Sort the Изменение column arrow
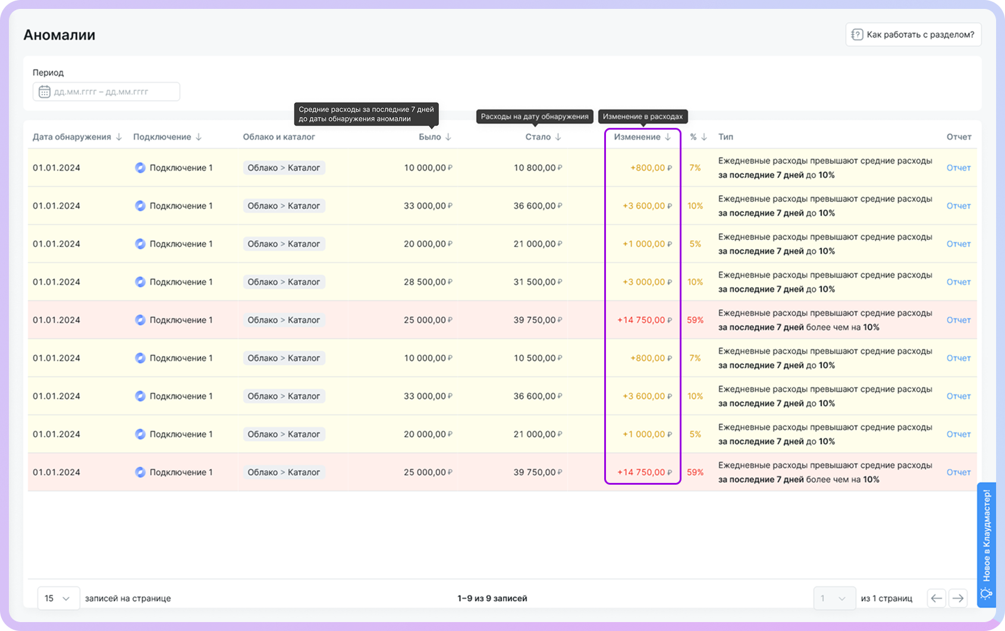The height and width of the screenshot is (631, 1005). 668,137
